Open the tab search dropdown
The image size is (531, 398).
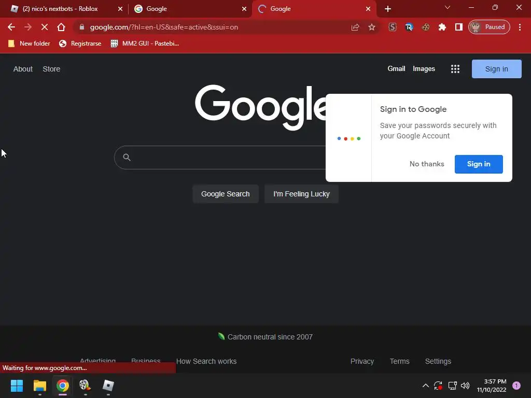pyautogui.click(x=448, y=7)
